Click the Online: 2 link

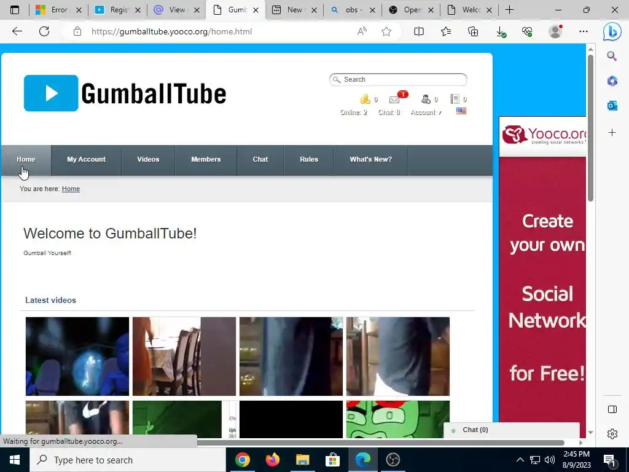point(353,112)
